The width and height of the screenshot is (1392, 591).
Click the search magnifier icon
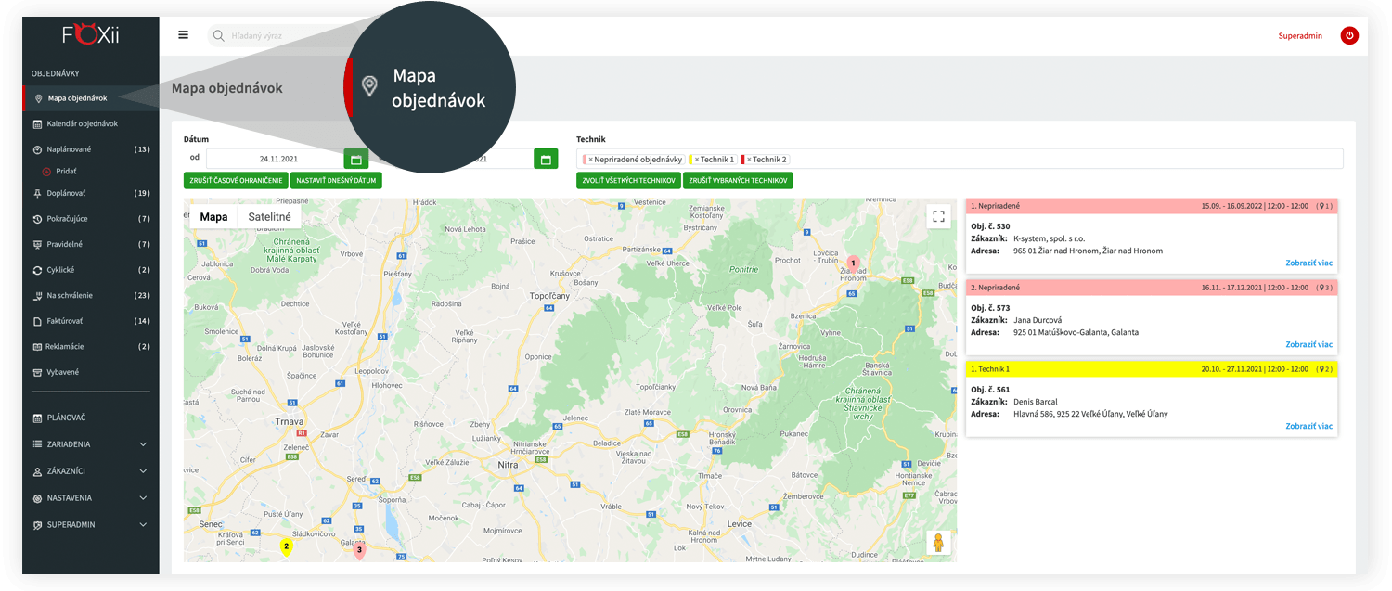coord(219,36)
